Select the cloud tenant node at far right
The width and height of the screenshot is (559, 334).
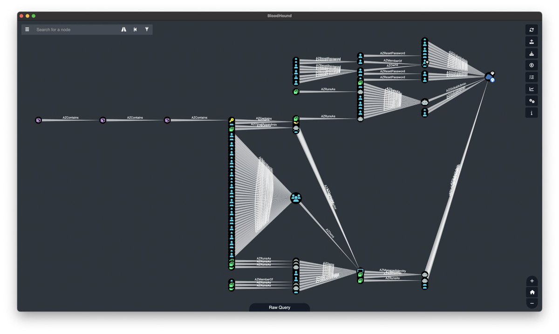pyautogui.click(x=489, y=76)
